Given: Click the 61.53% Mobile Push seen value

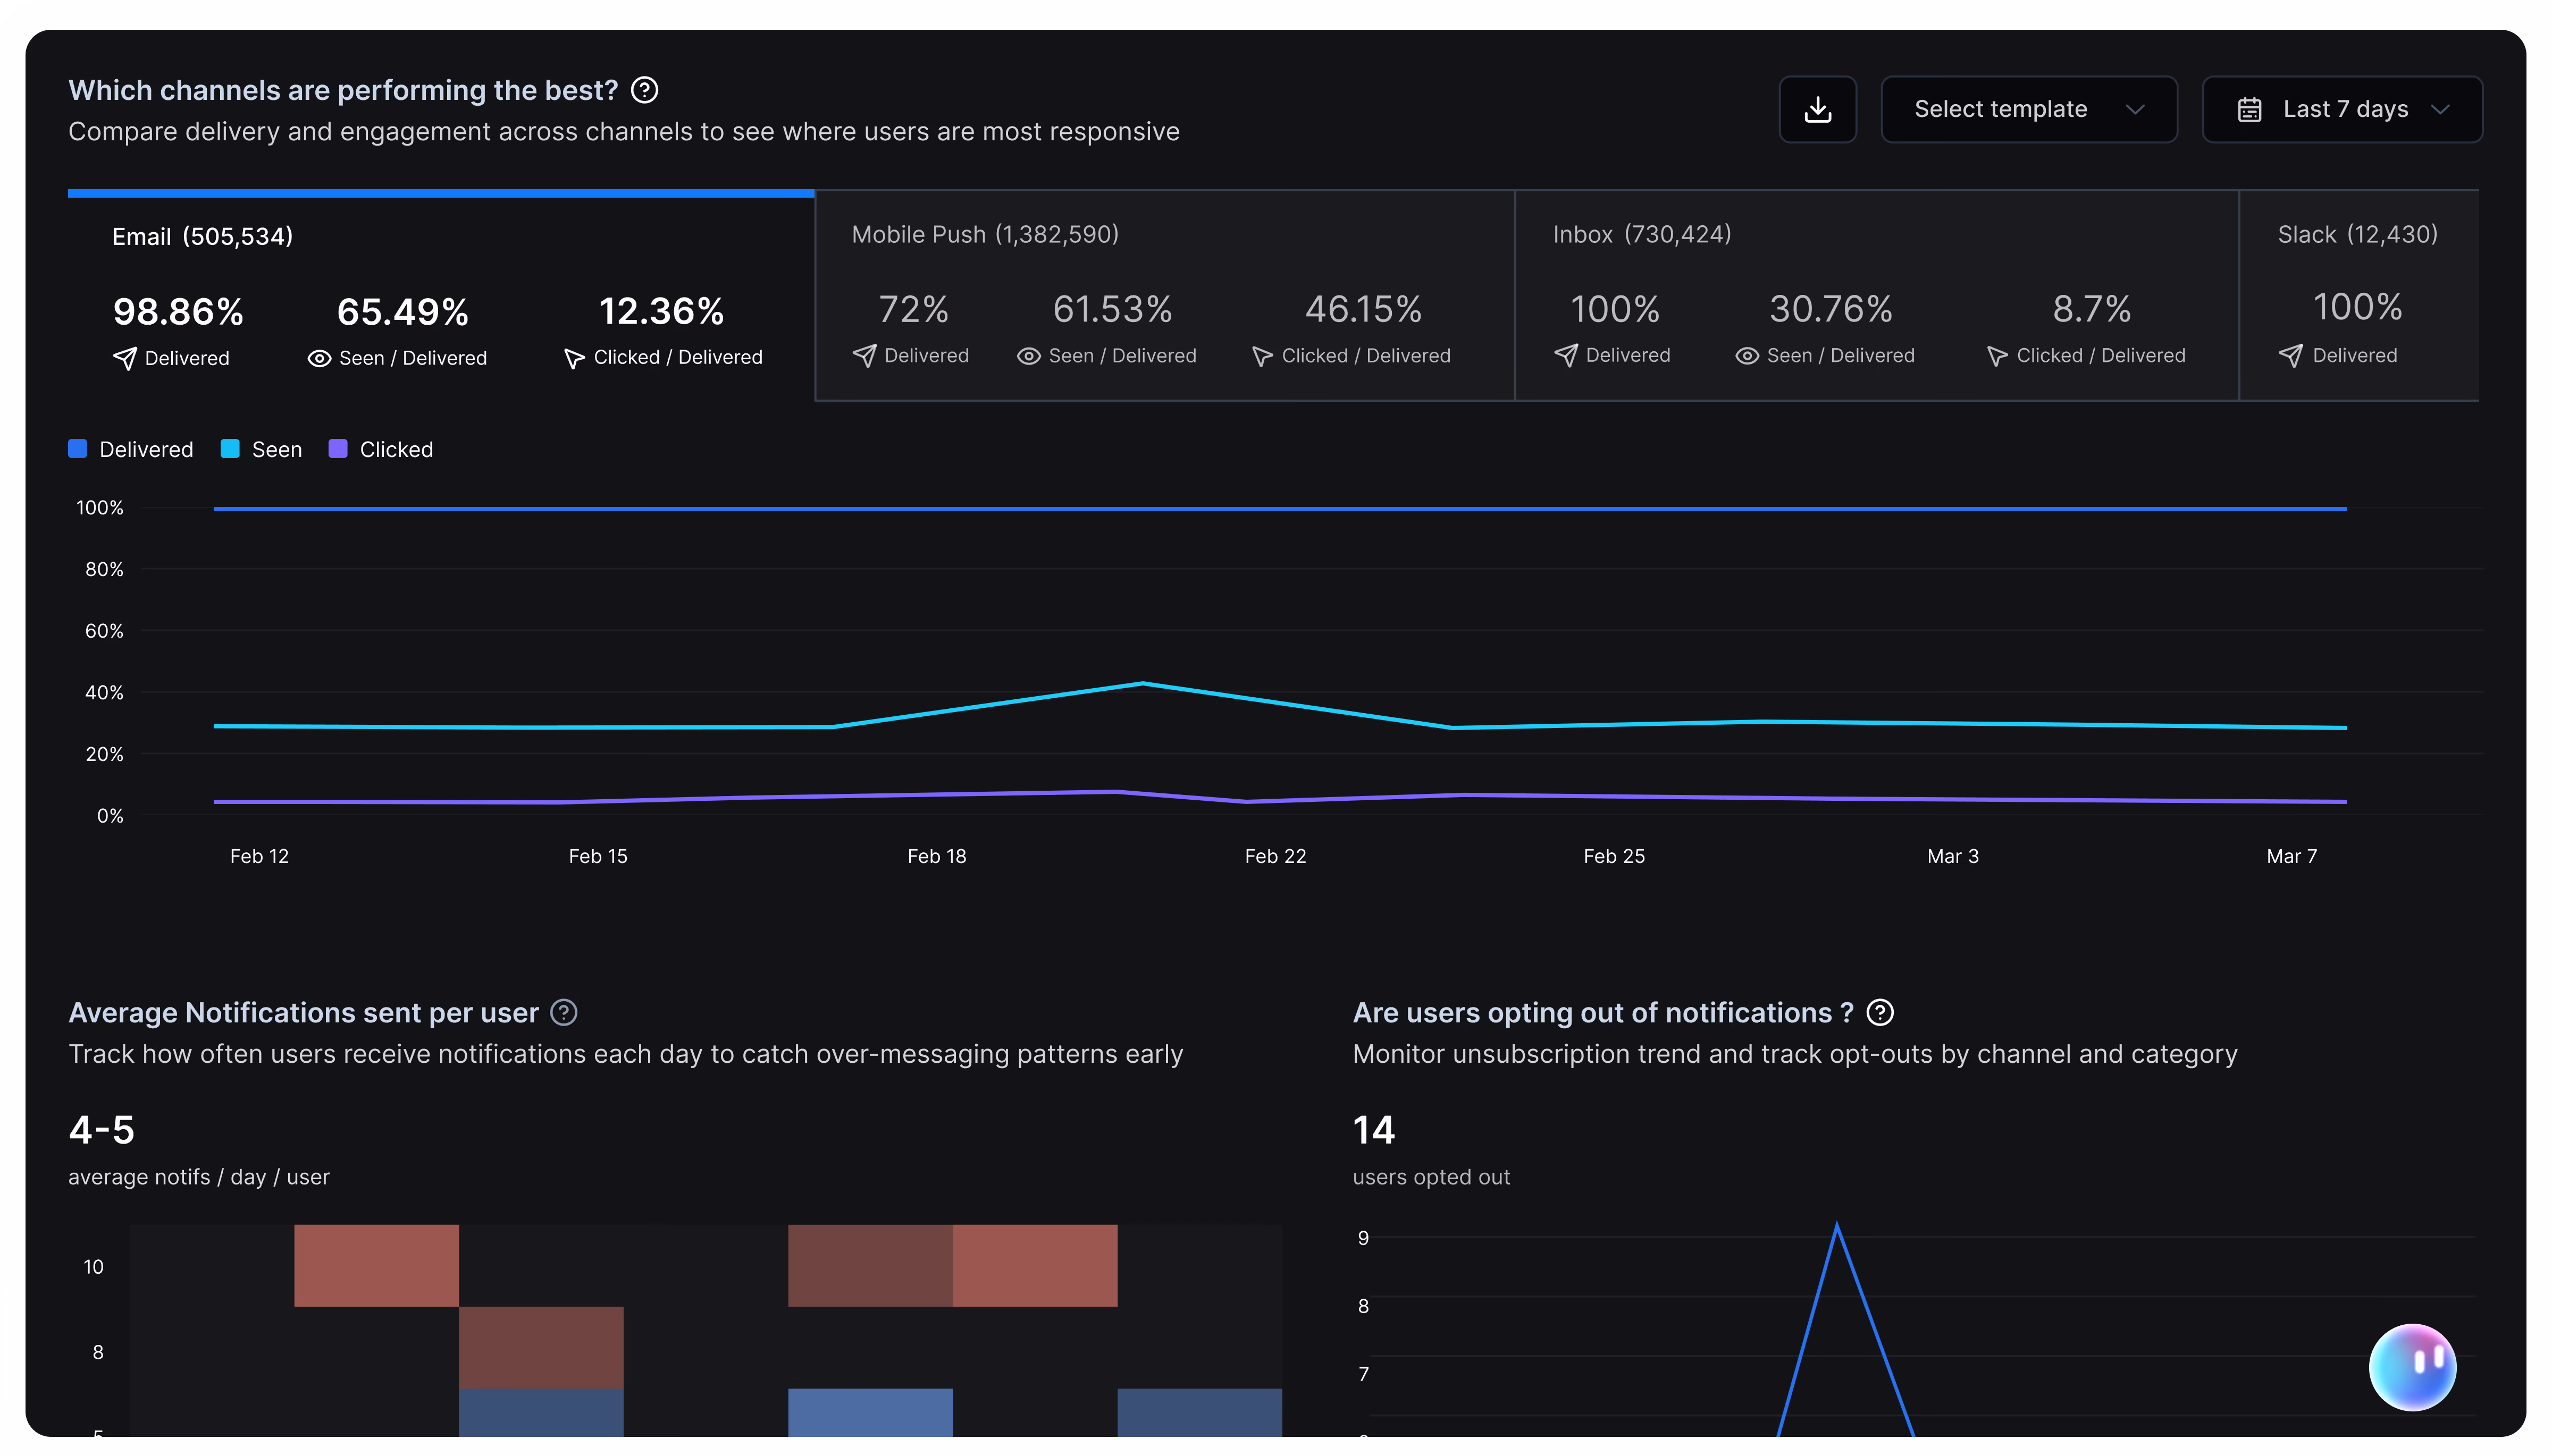Looking at the screenshot, I should [x=1111, y=309].
